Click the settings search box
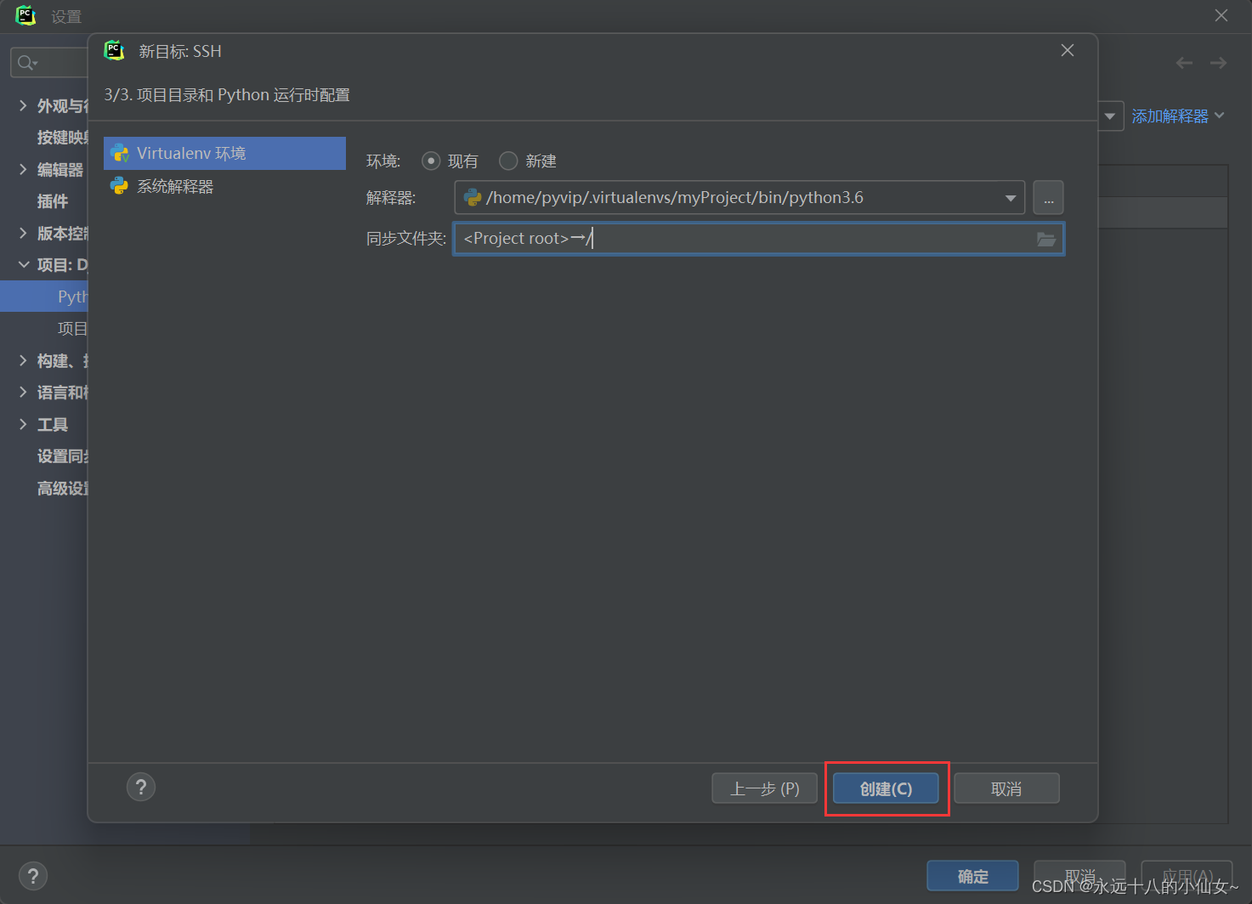 click(x=49, y=63)
